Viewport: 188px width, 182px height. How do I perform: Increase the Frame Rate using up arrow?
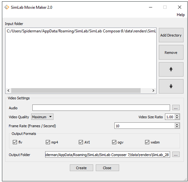[x=177, y=124]
